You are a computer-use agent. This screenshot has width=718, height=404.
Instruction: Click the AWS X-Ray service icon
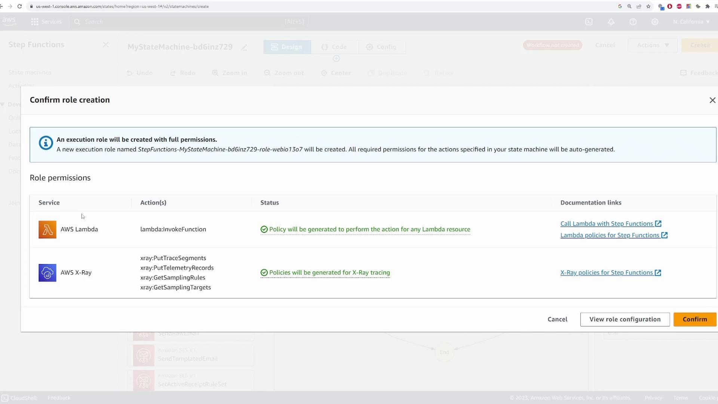tap(47, 273)
